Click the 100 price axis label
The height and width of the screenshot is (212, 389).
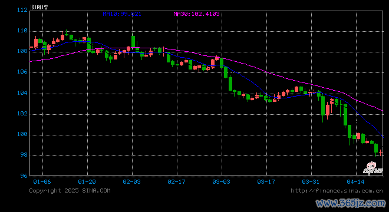point(22,134)
